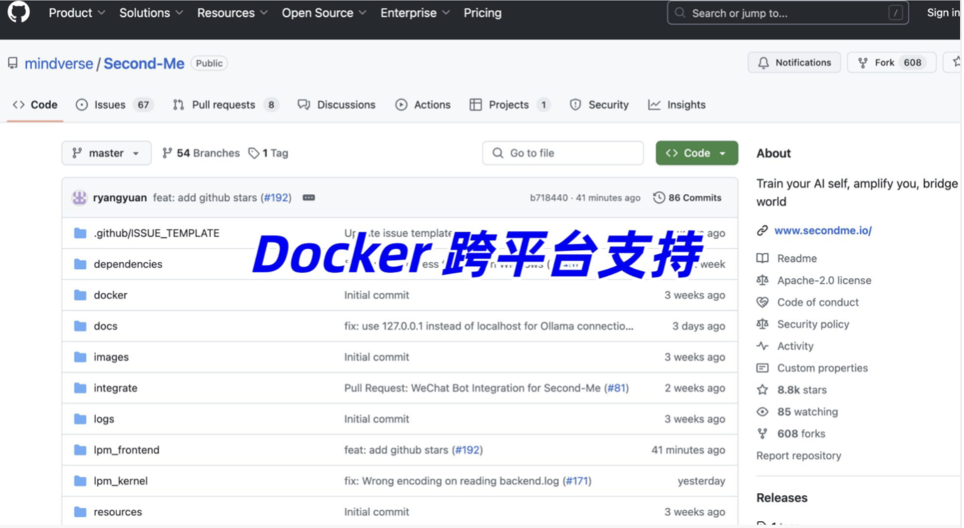Screen dimensions: 964x528
Task: Switch to the Discussions tab
Action: coord(337,105)
